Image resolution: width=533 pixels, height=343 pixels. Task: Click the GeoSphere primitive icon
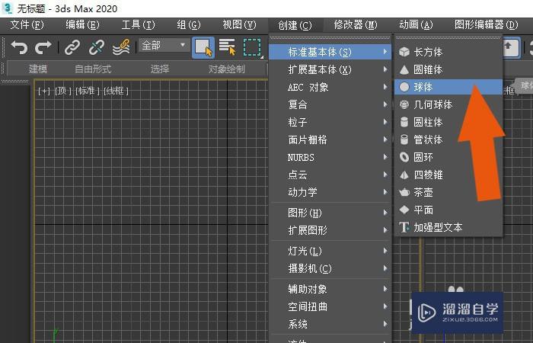click(x=404, y=105)
